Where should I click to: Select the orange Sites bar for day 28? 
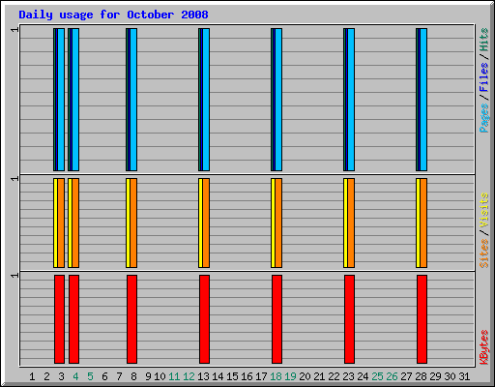point(423,223)
